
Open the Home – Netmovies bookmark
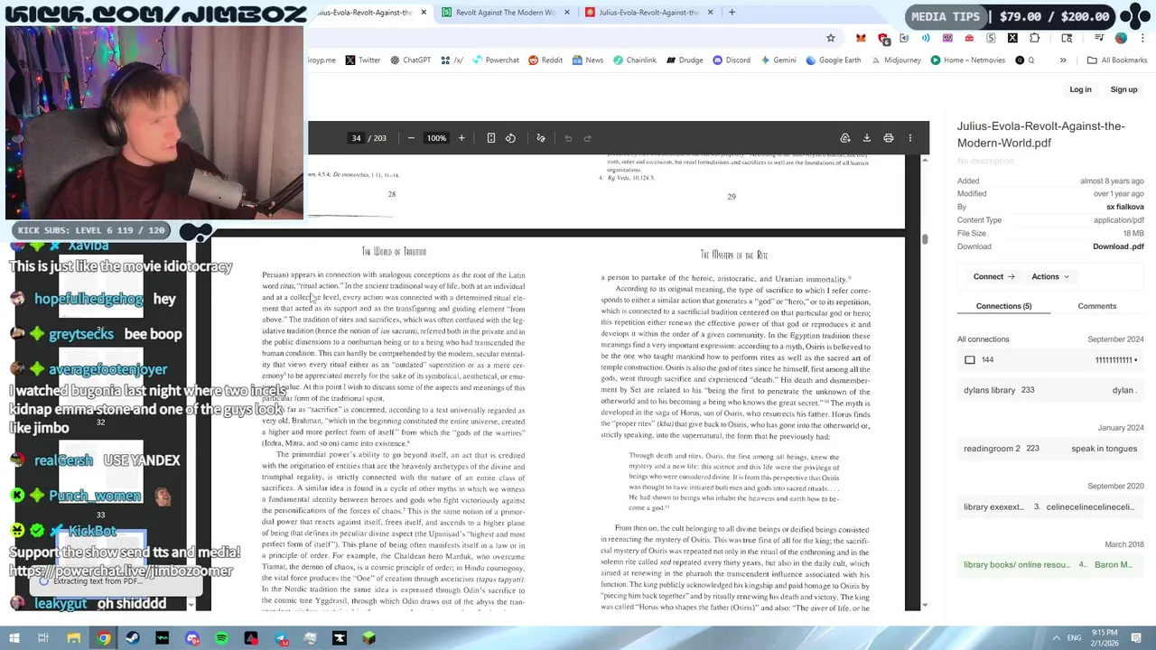click(967, 60)
